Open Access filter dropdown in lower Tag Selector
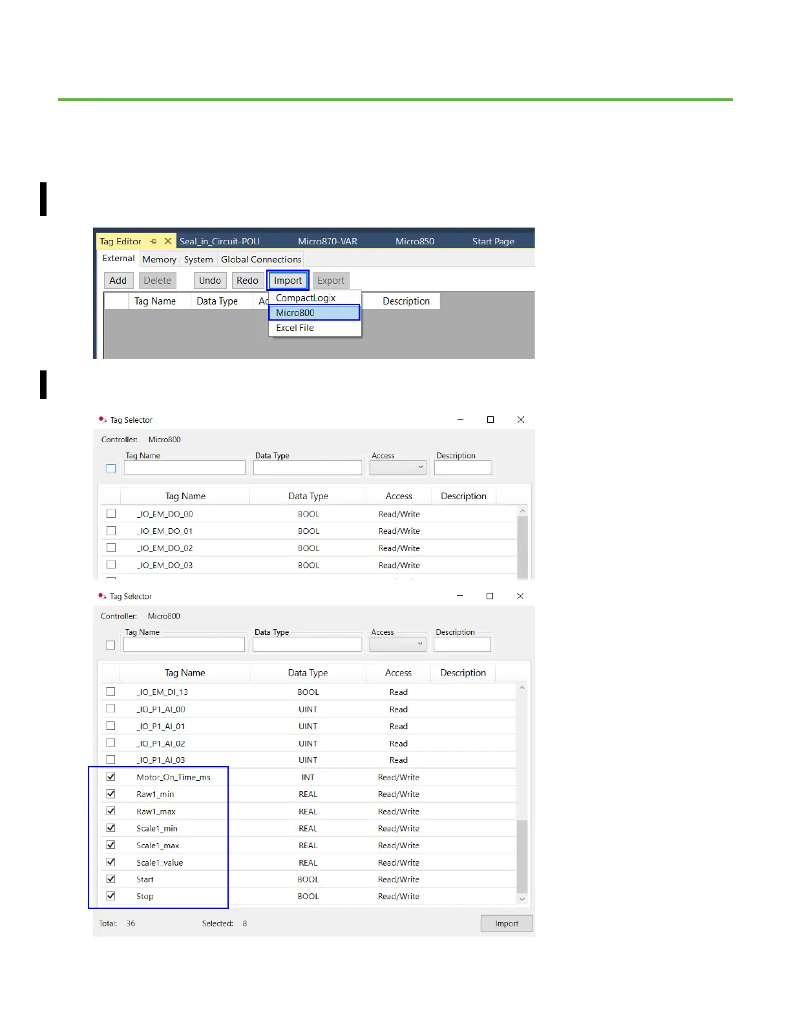Screen dimensions: 791x1024 (x=398, y=645)
